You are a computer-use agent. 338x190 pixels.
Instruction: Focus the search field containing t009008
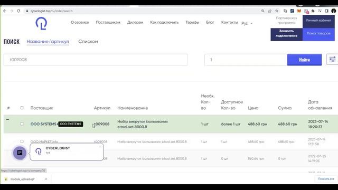(96, 60)
